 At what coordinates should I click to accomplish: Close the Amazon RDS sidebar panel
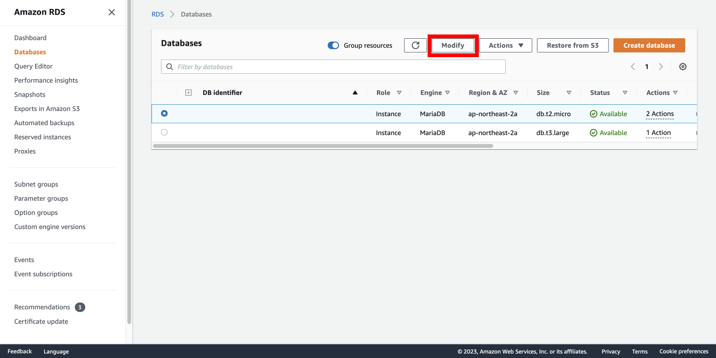pyautogui.click(x=112, y=12)
